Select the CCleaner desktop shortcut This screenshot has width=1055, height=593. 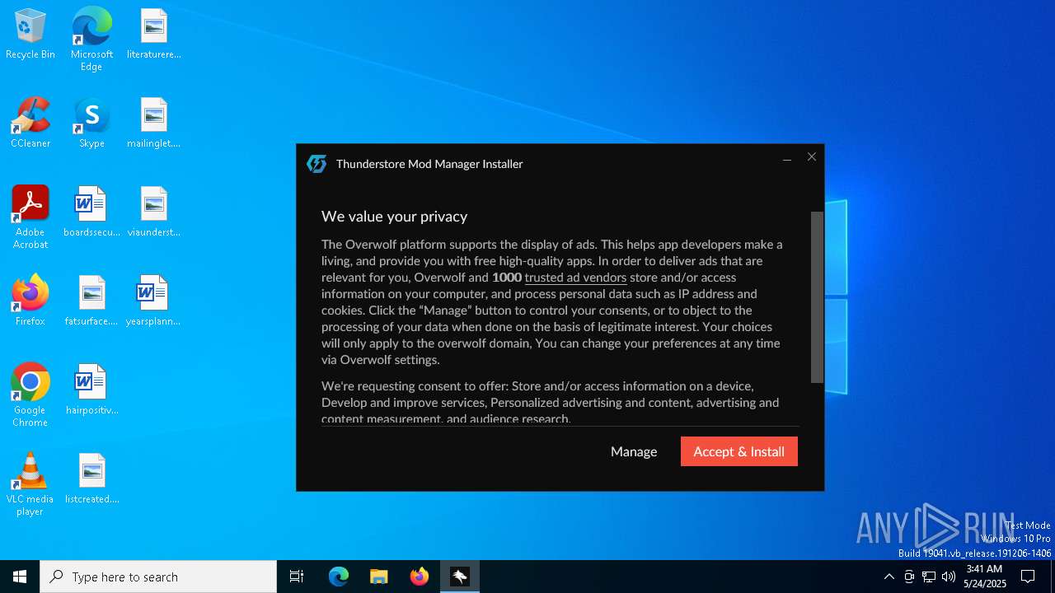30,124
